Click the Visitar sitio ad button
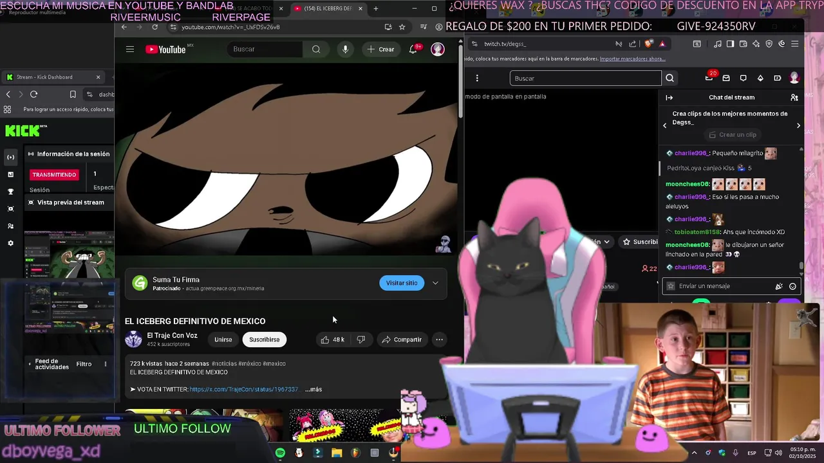This screenshot has width=824, height=463. tap(402, 283)
